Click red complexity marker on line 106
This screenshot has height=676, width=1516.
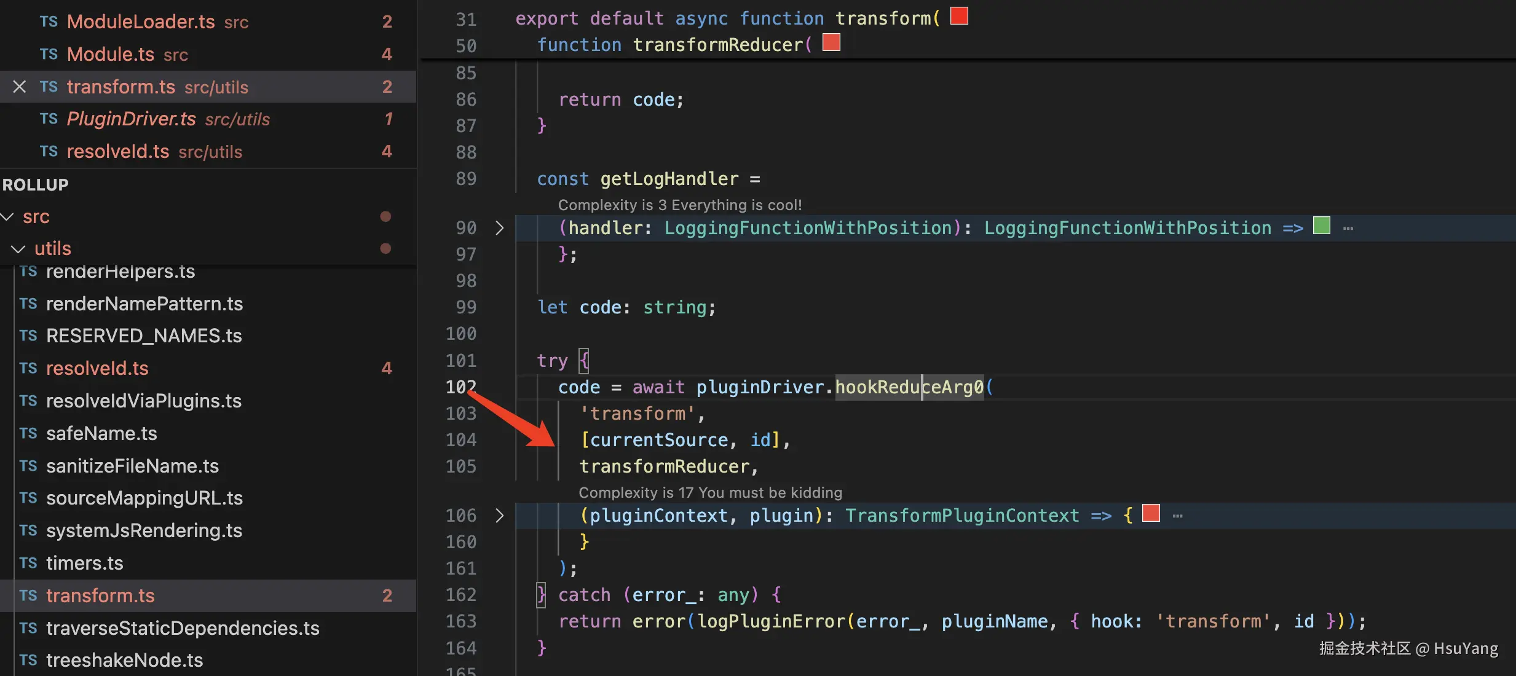pos(1150,513)
